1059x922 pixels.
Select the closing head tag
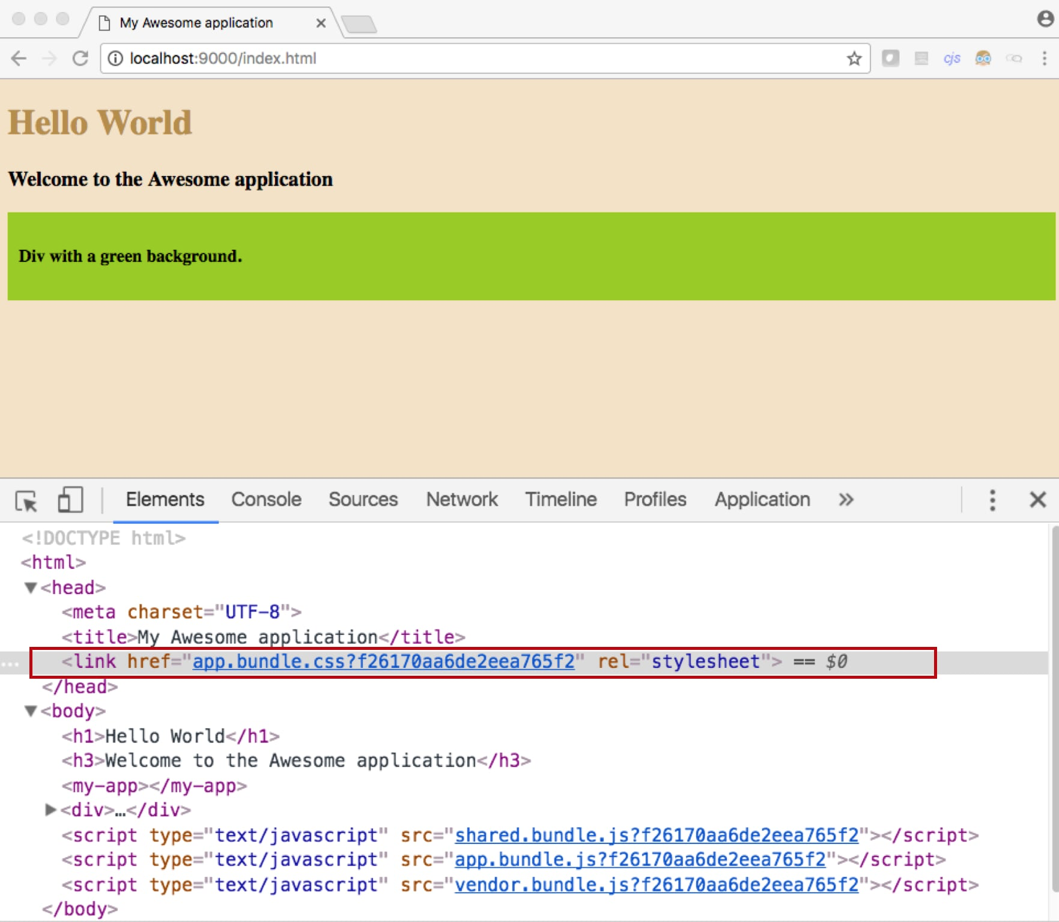coord(80,687)
